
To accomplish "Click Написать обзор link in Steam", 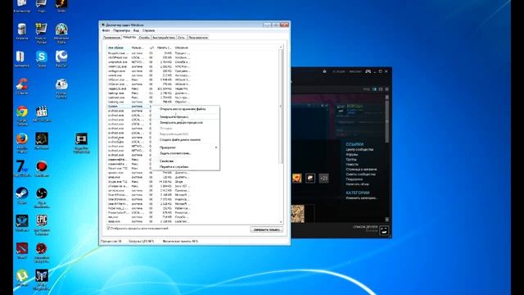I will (x=357, y=184).
